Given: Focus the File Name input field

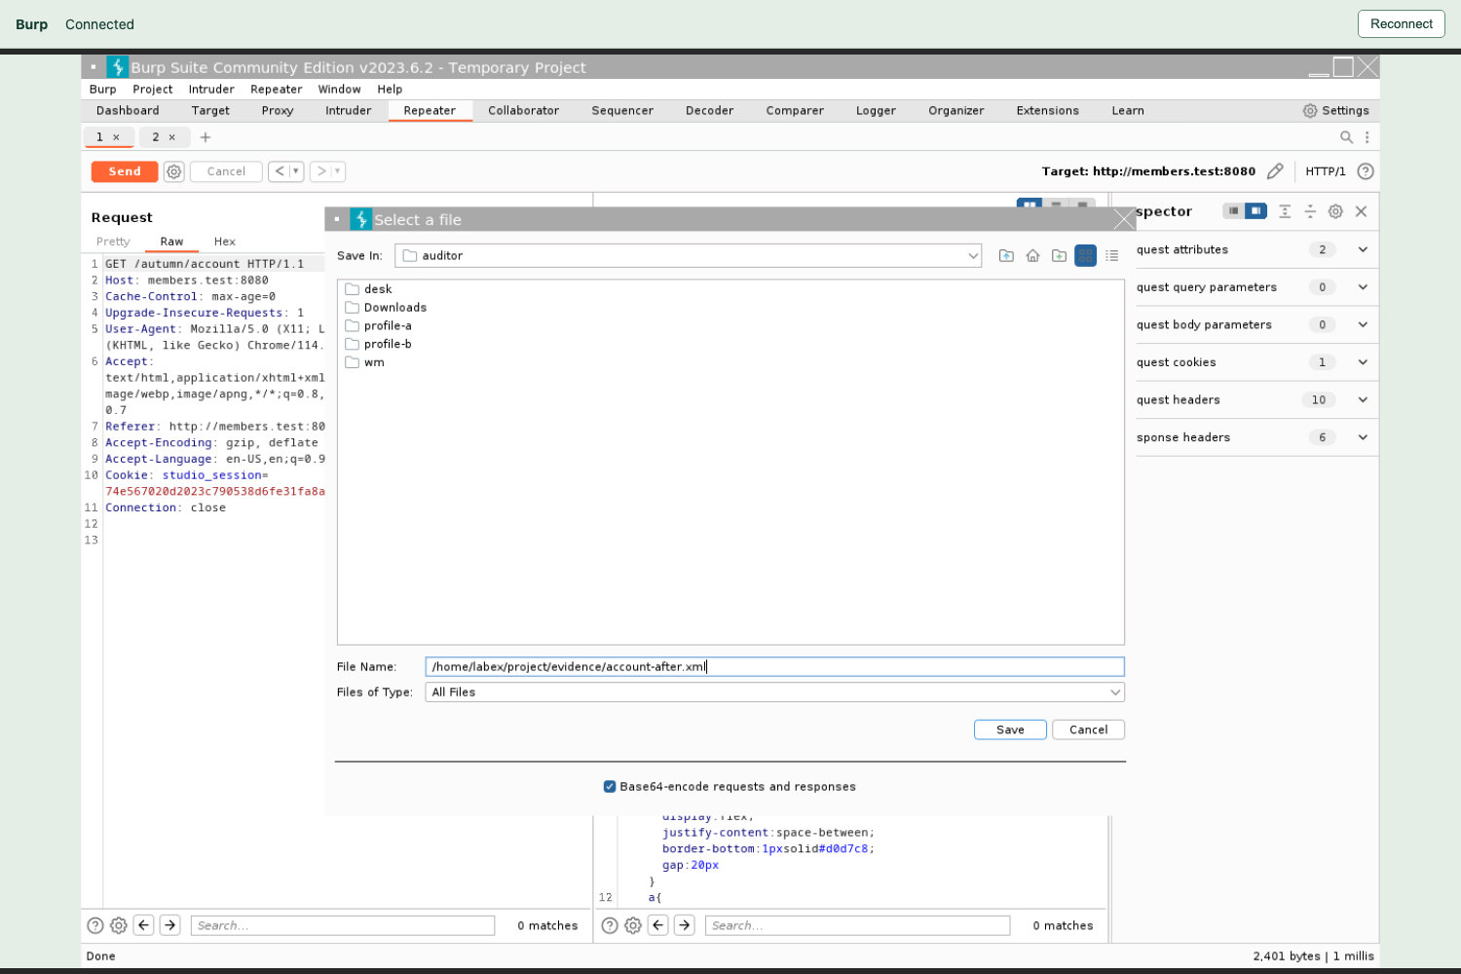Looking at the screenshot, I should click(x=775, y=667).
